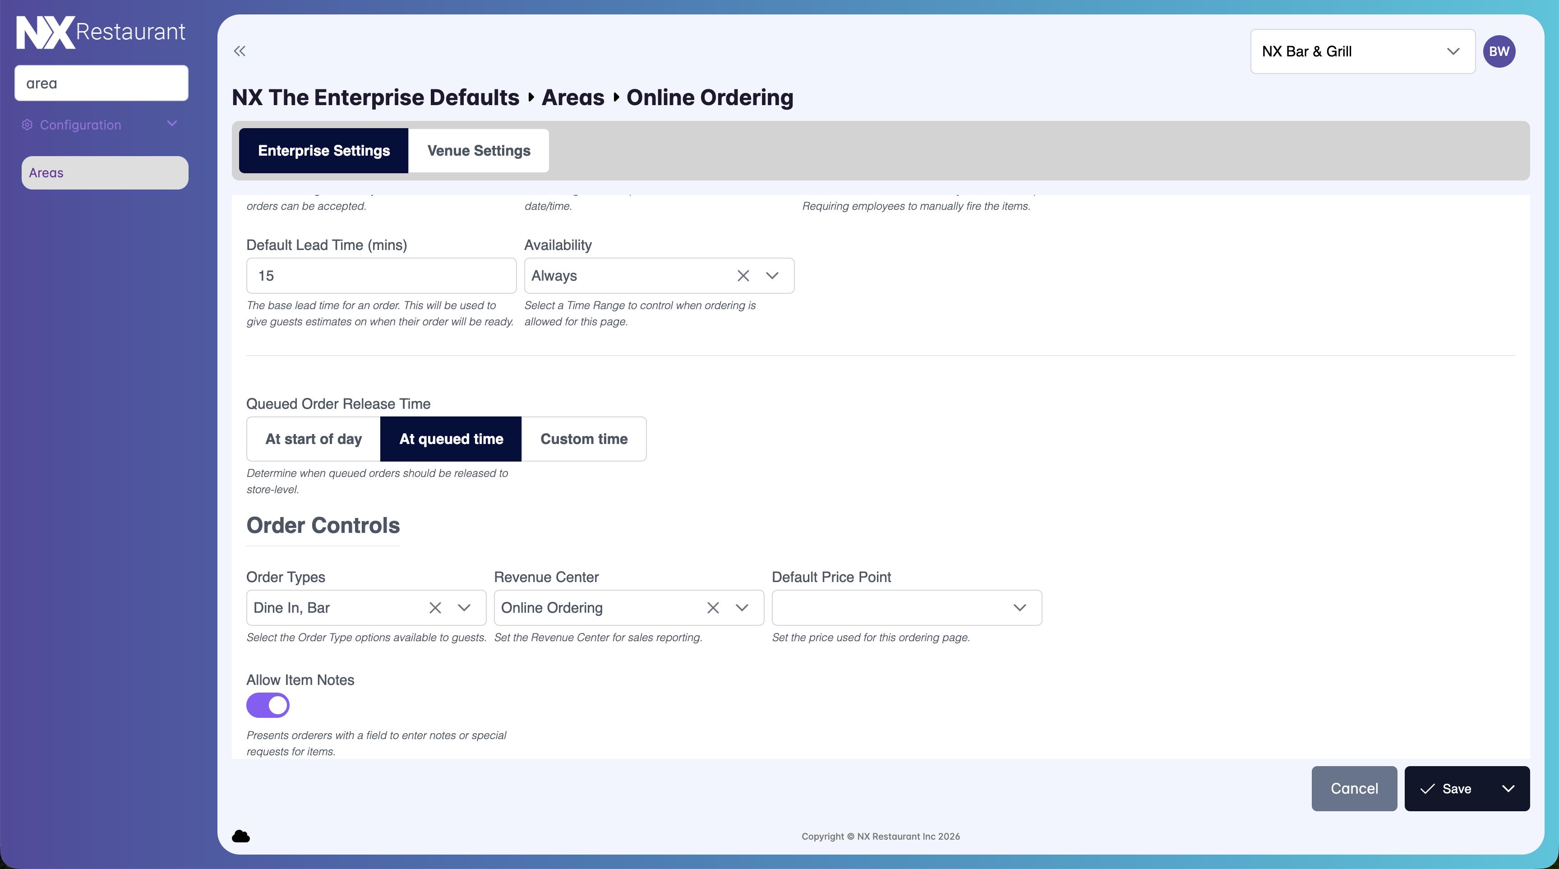The width and height of the screenshot is (1559, 869).
Task: Select At start of day option
Action: [x=314, y=439]
